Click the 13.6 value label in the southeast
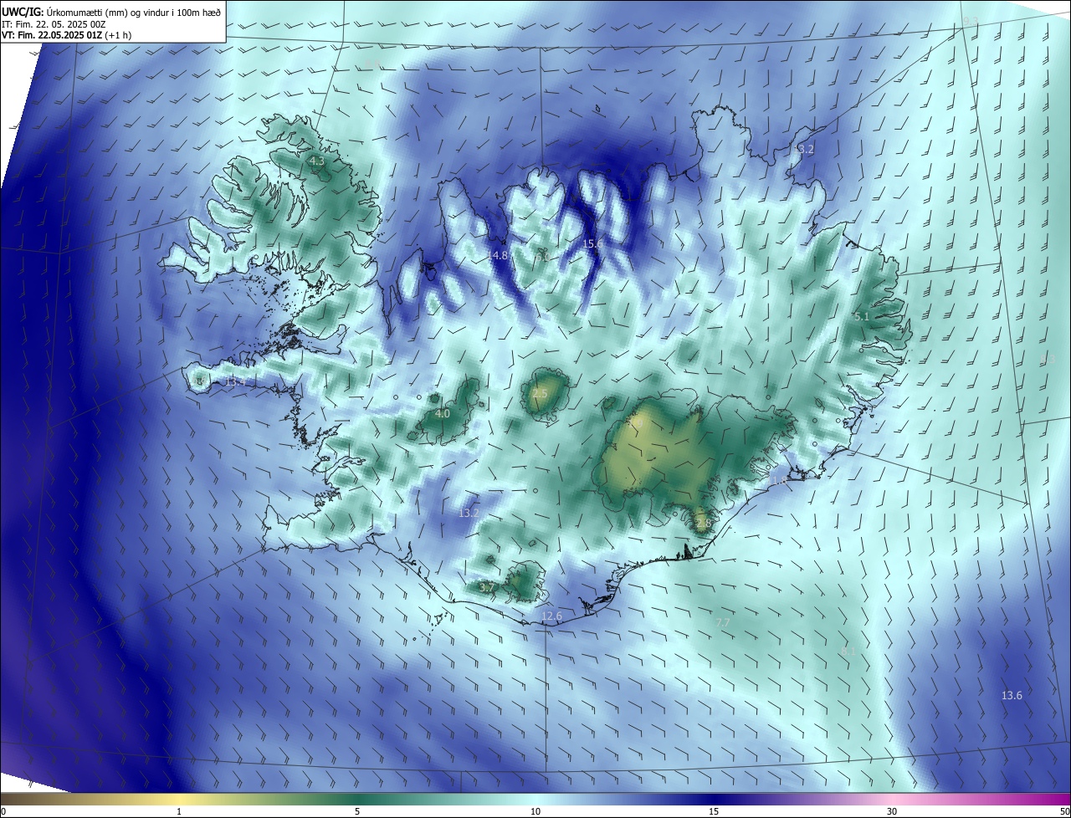1071x818 pixels. point(1012,695)
